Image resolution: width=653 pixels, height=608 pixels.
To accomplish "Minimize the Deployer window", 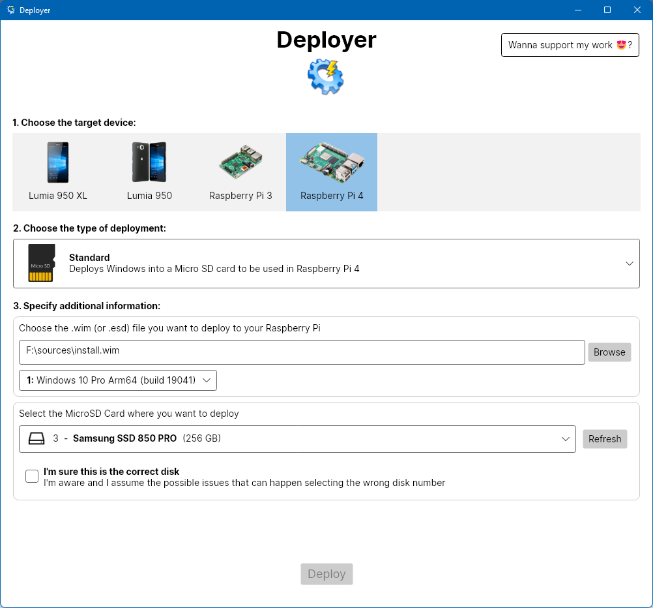I will 577,10.
